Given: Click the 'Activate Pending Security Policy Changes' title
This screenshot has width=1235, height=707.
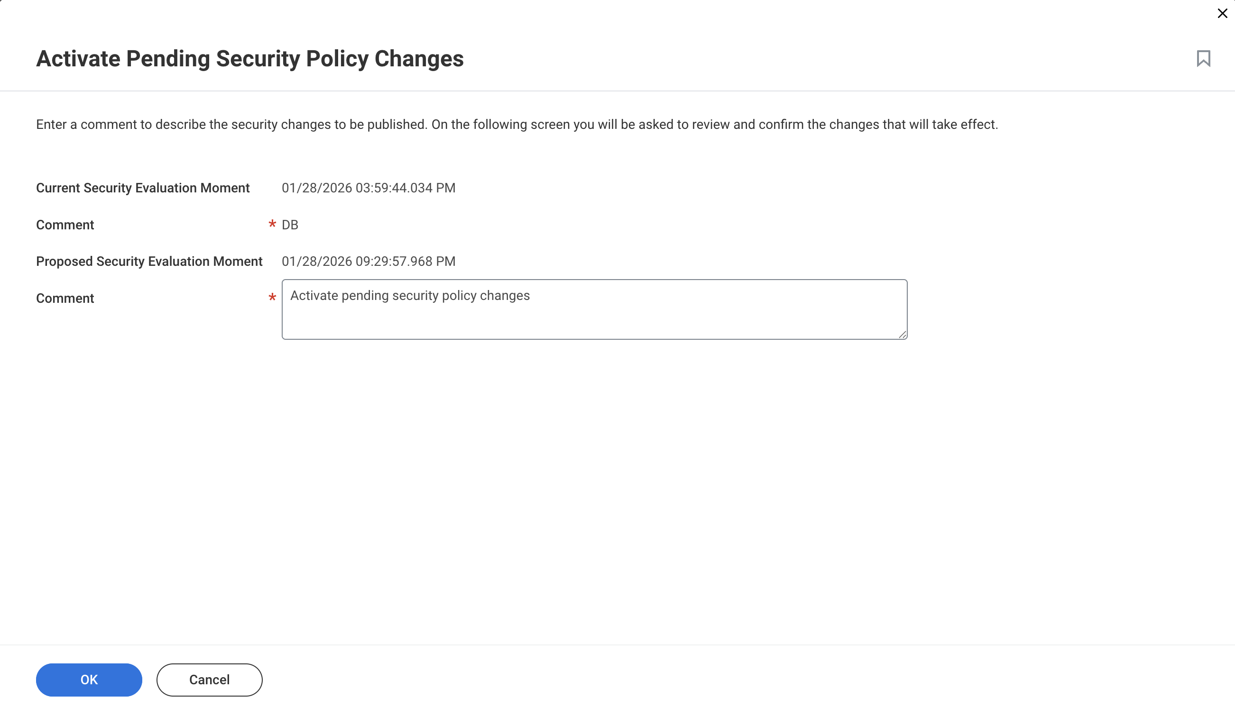Looking at the screenshot, I should (x=250, y=59).
